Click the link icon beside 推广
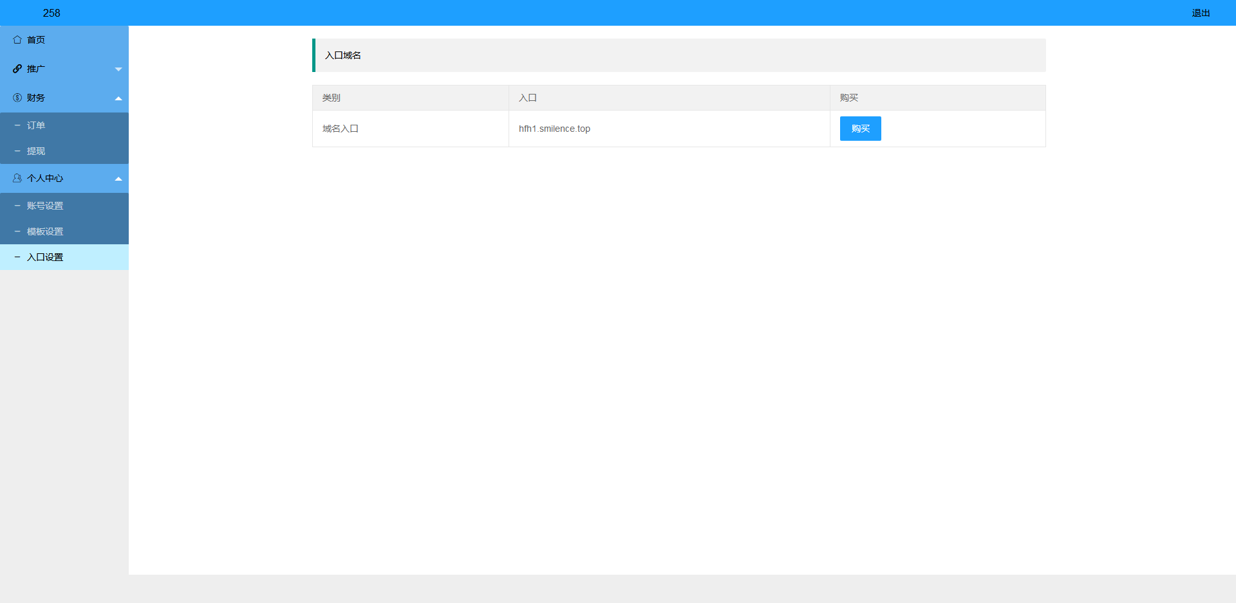Screen dimensions: 1236x603 coord(17,69)
